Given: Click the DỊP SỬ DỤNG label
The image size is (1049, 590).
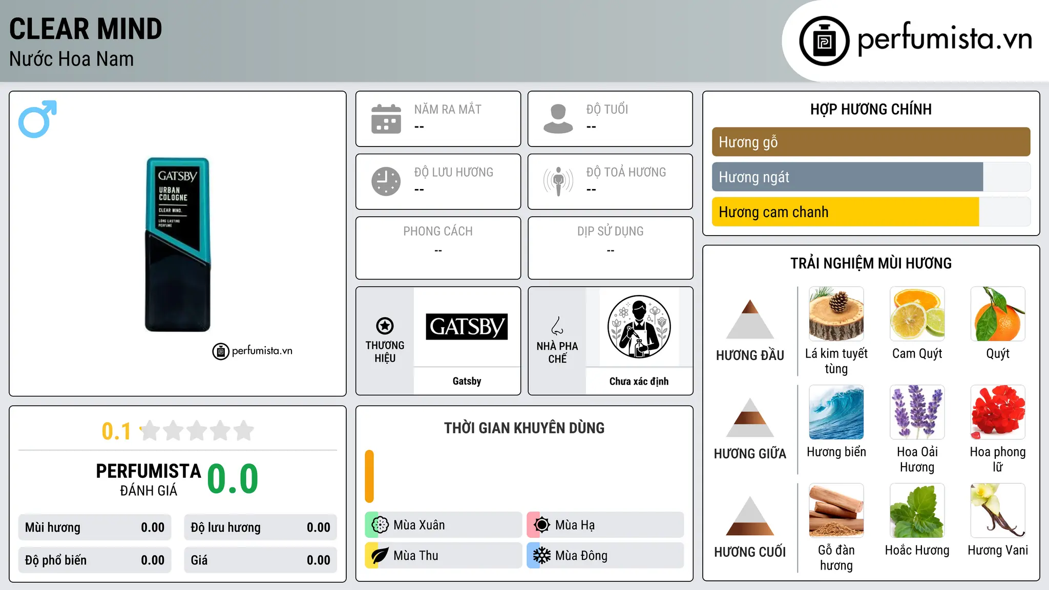Looking at the screenshot, I should tap(611, 231).
